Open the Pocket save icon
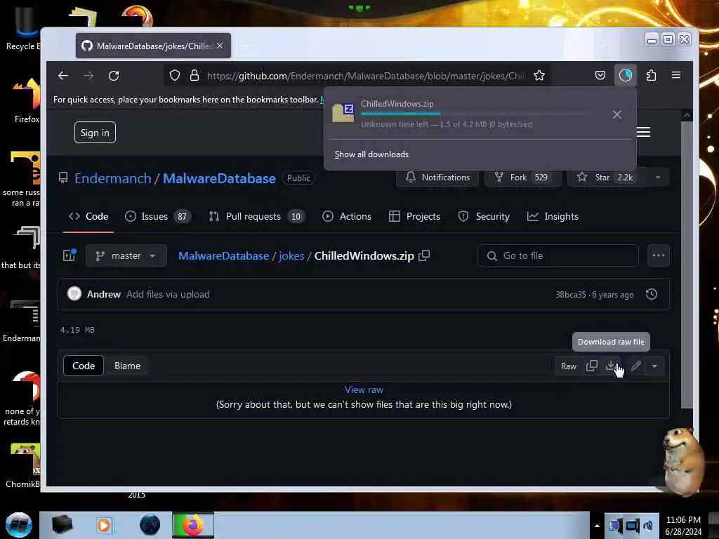This screenshot has width=719, height=539. coord(600,75)
